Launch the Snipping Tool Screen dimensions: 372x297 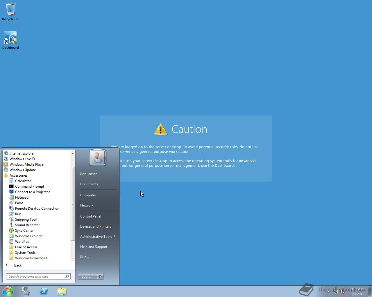tap(23, 219)
